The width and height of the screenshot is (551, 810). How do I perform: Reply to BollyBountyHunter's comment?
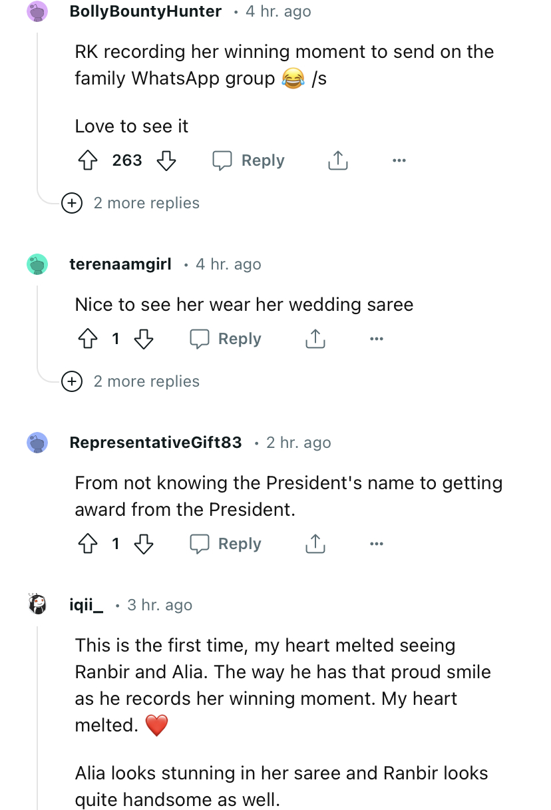[249, 160]
